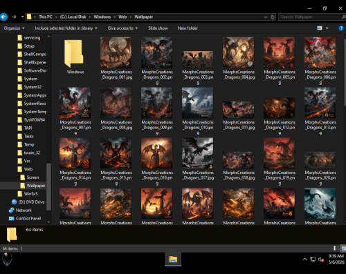Click the Forward navigation arrow

(x=14, y=17)
